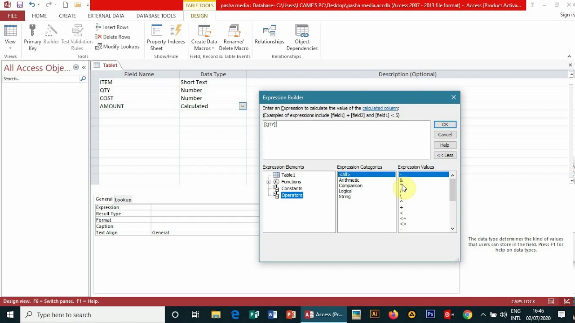Collapse the navigation pane with chevron
This screenshot has width=575, height=323.
click(84, 67)
